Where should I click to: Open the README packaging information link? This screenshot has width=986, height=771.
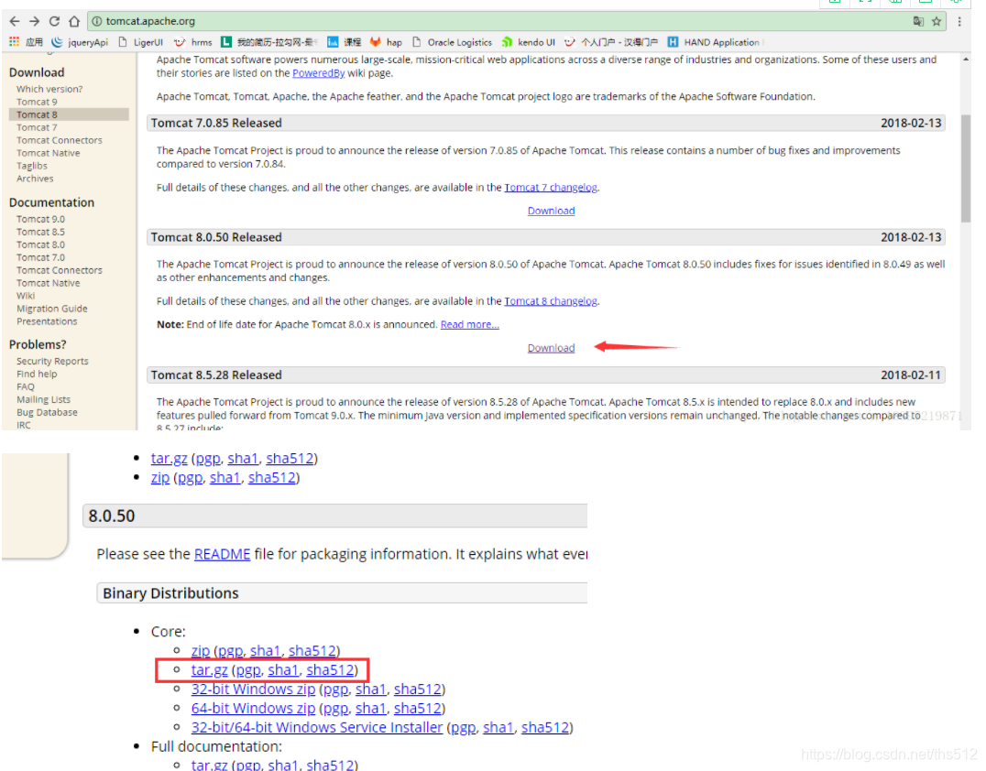pos(222,554)
